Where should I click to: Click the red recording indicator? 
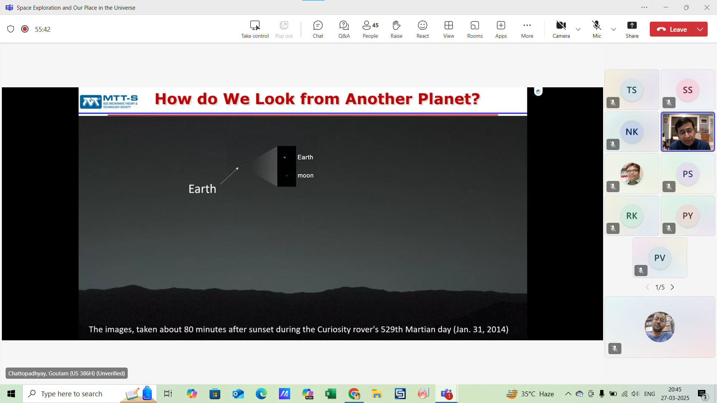pos(25,29)
